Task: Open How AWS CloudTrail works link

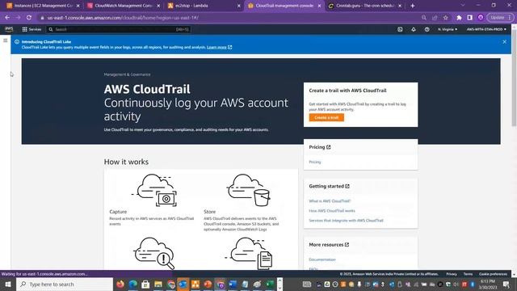Action: [x=332, y=210]
